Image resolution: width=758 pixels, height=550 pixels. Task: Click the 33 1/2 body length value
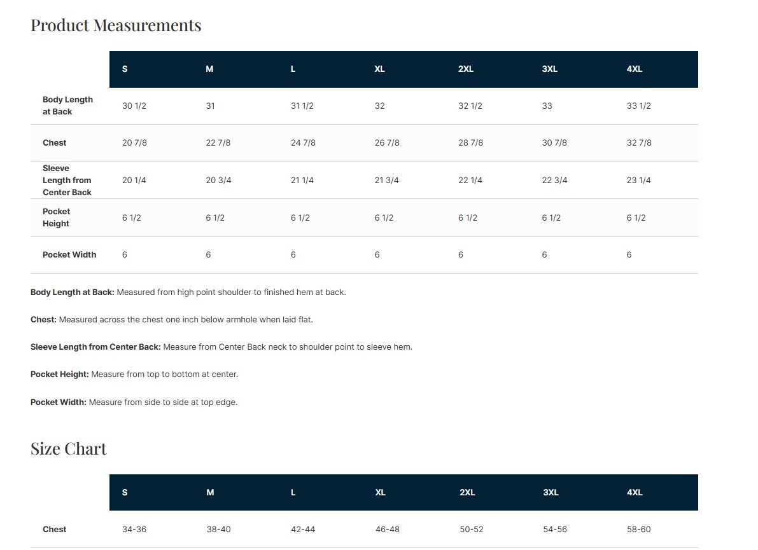pos(638,106)
